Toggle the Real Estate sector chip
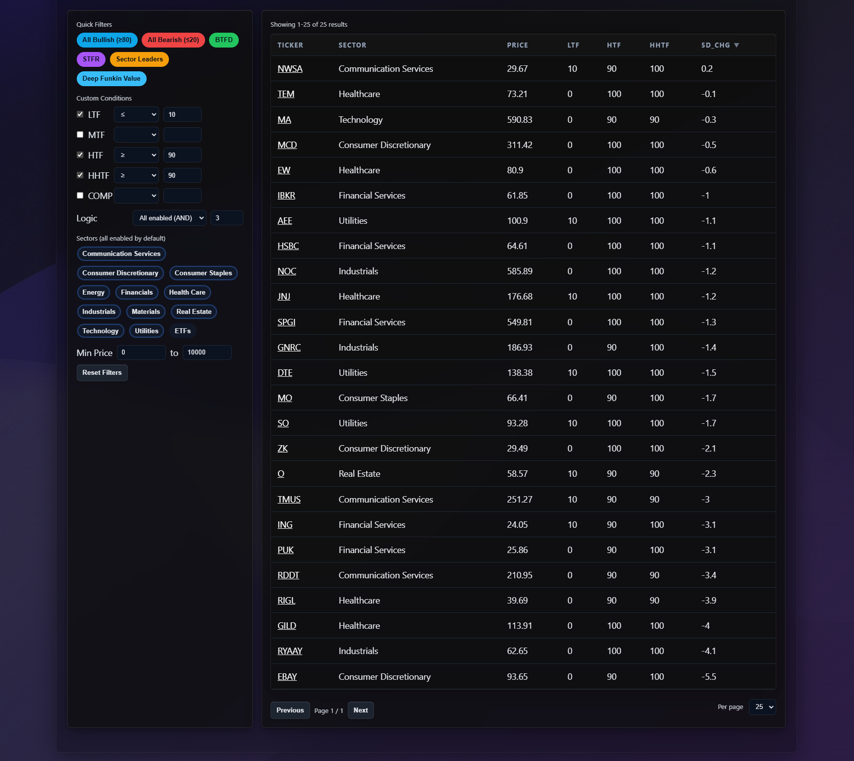The width and height of the screenshot is (854, 761). pyautogui.click(x=194, y=312)
